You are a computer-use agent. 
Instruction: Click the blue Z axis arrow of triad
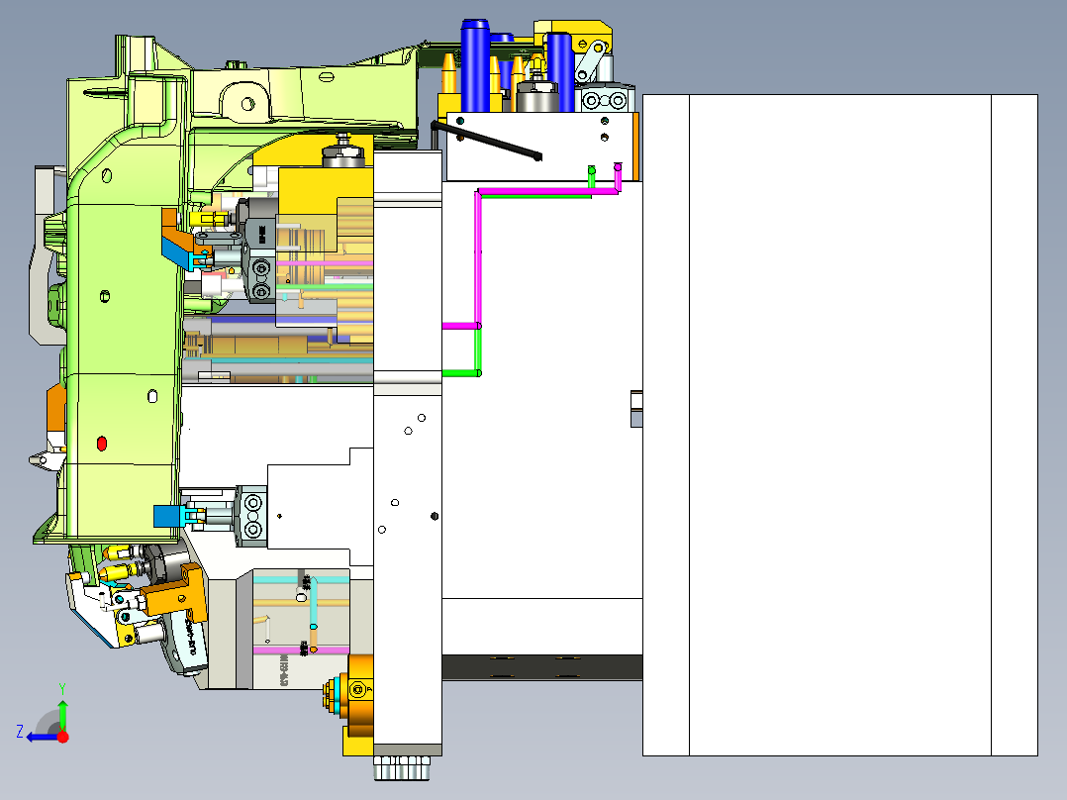(x=41, y=737)
